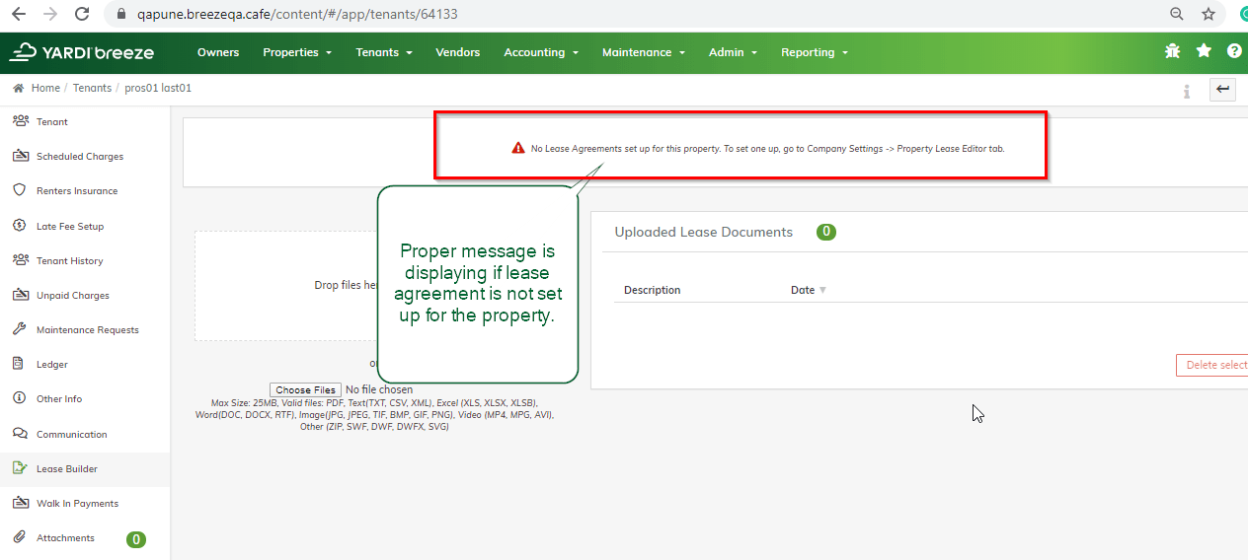The width and height of the screenshot is (1248, 560).
Task: Open help via the question mark icon
Action: click(1234, 51)
